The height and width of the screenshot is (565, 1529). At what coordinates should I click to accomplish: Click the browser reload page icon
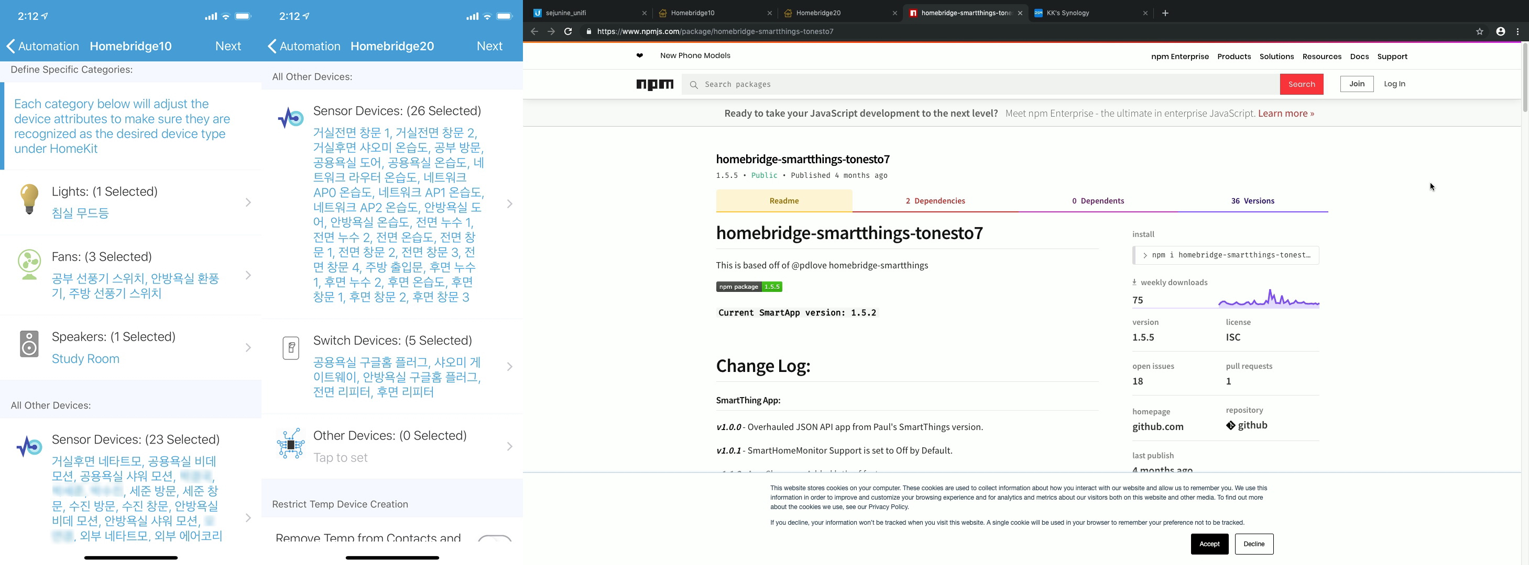(568, 31)
